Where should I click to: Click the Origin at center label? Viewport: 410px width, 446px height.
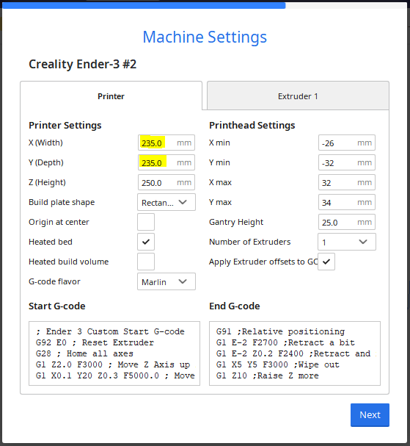click(x=59, y=222)
